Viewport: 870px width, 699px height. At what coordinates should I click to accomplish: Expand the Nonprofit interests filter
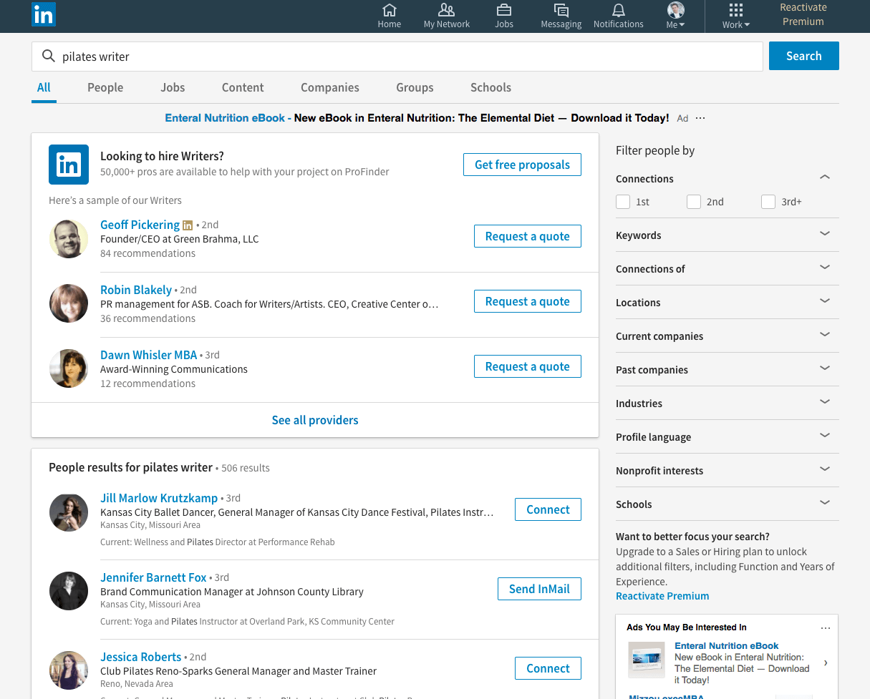(x=825, y=469)
